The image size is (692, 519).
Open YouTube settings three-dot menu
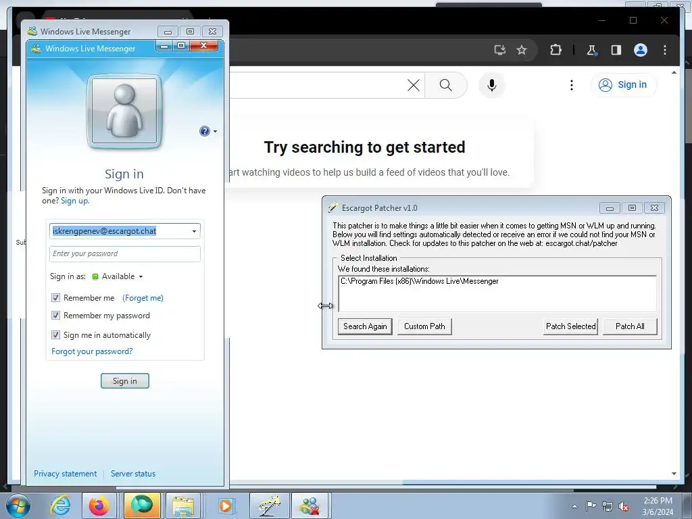pos(572,85)
